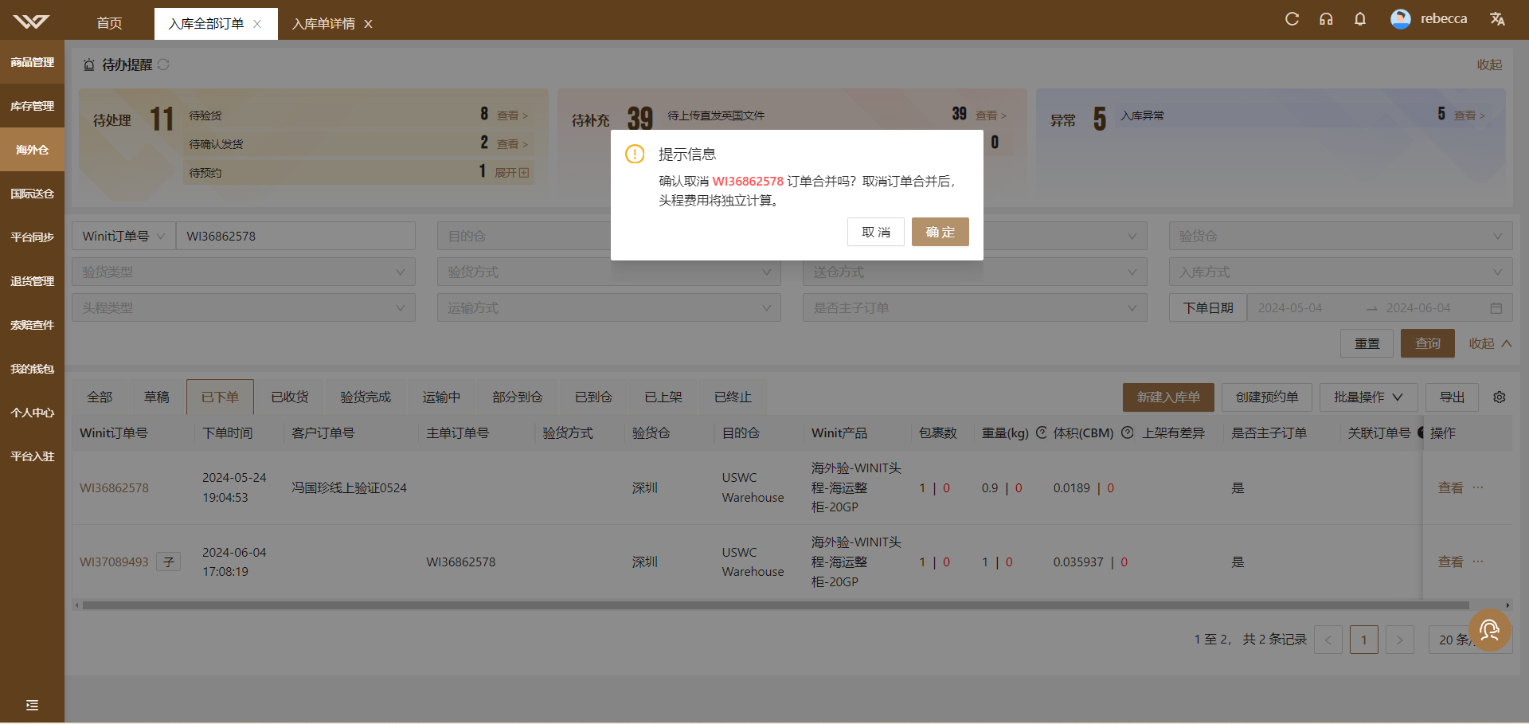
Task: Close the 入库全部订单 tab
Action: pyautogui.click(x=257, y=24)
